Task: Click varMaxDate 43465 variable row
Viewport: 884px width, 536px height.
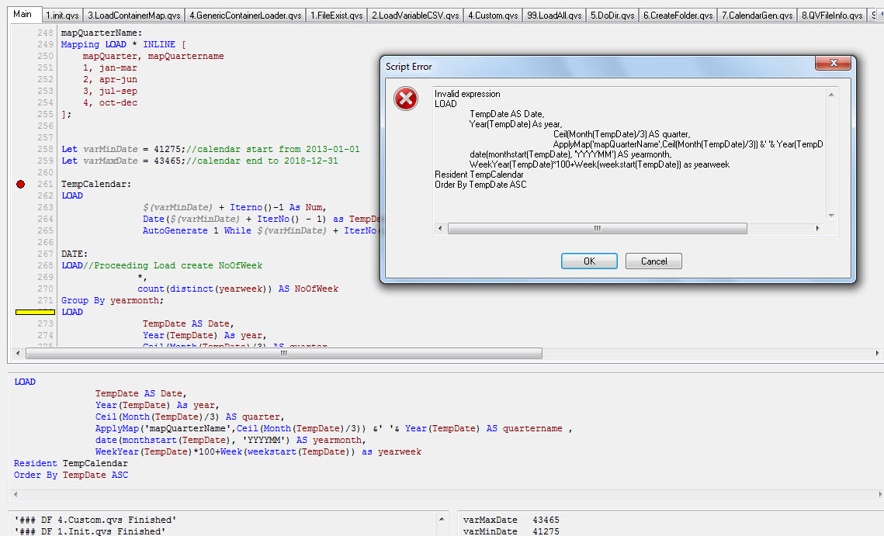Action: click(511, 520)
